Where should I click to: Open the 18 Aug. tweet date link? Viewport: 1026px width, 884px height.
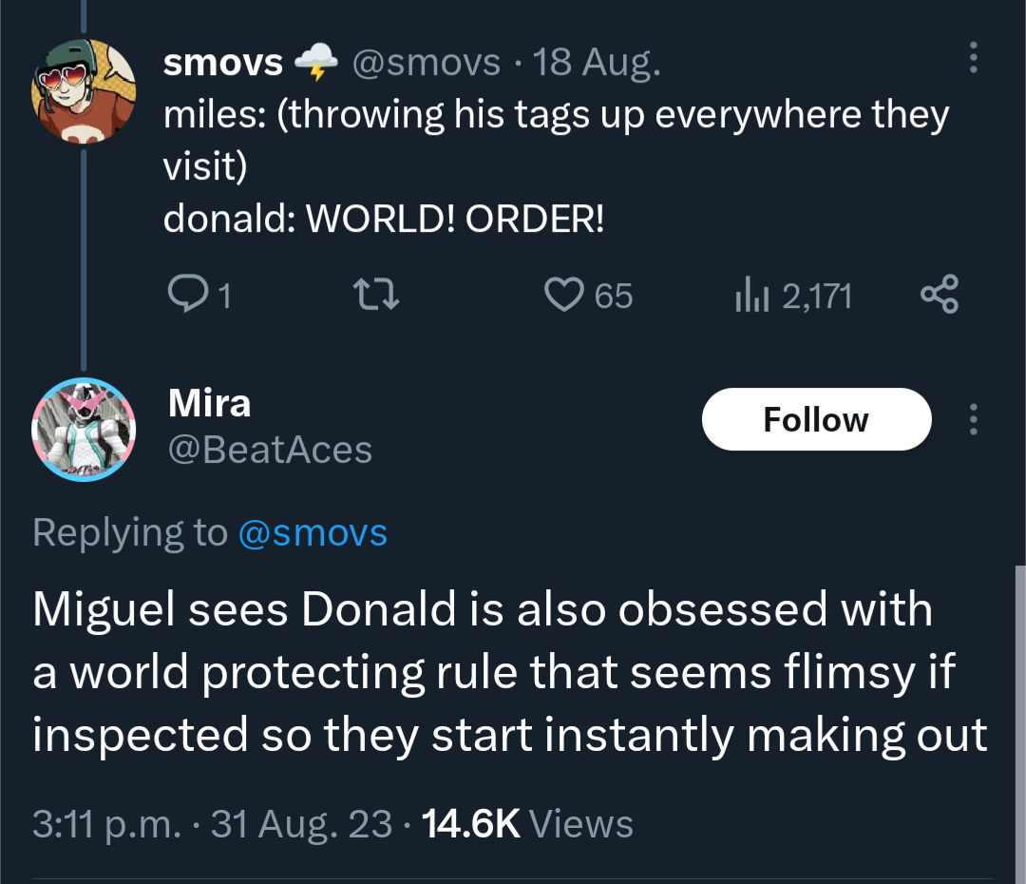[x=597, y=63]
